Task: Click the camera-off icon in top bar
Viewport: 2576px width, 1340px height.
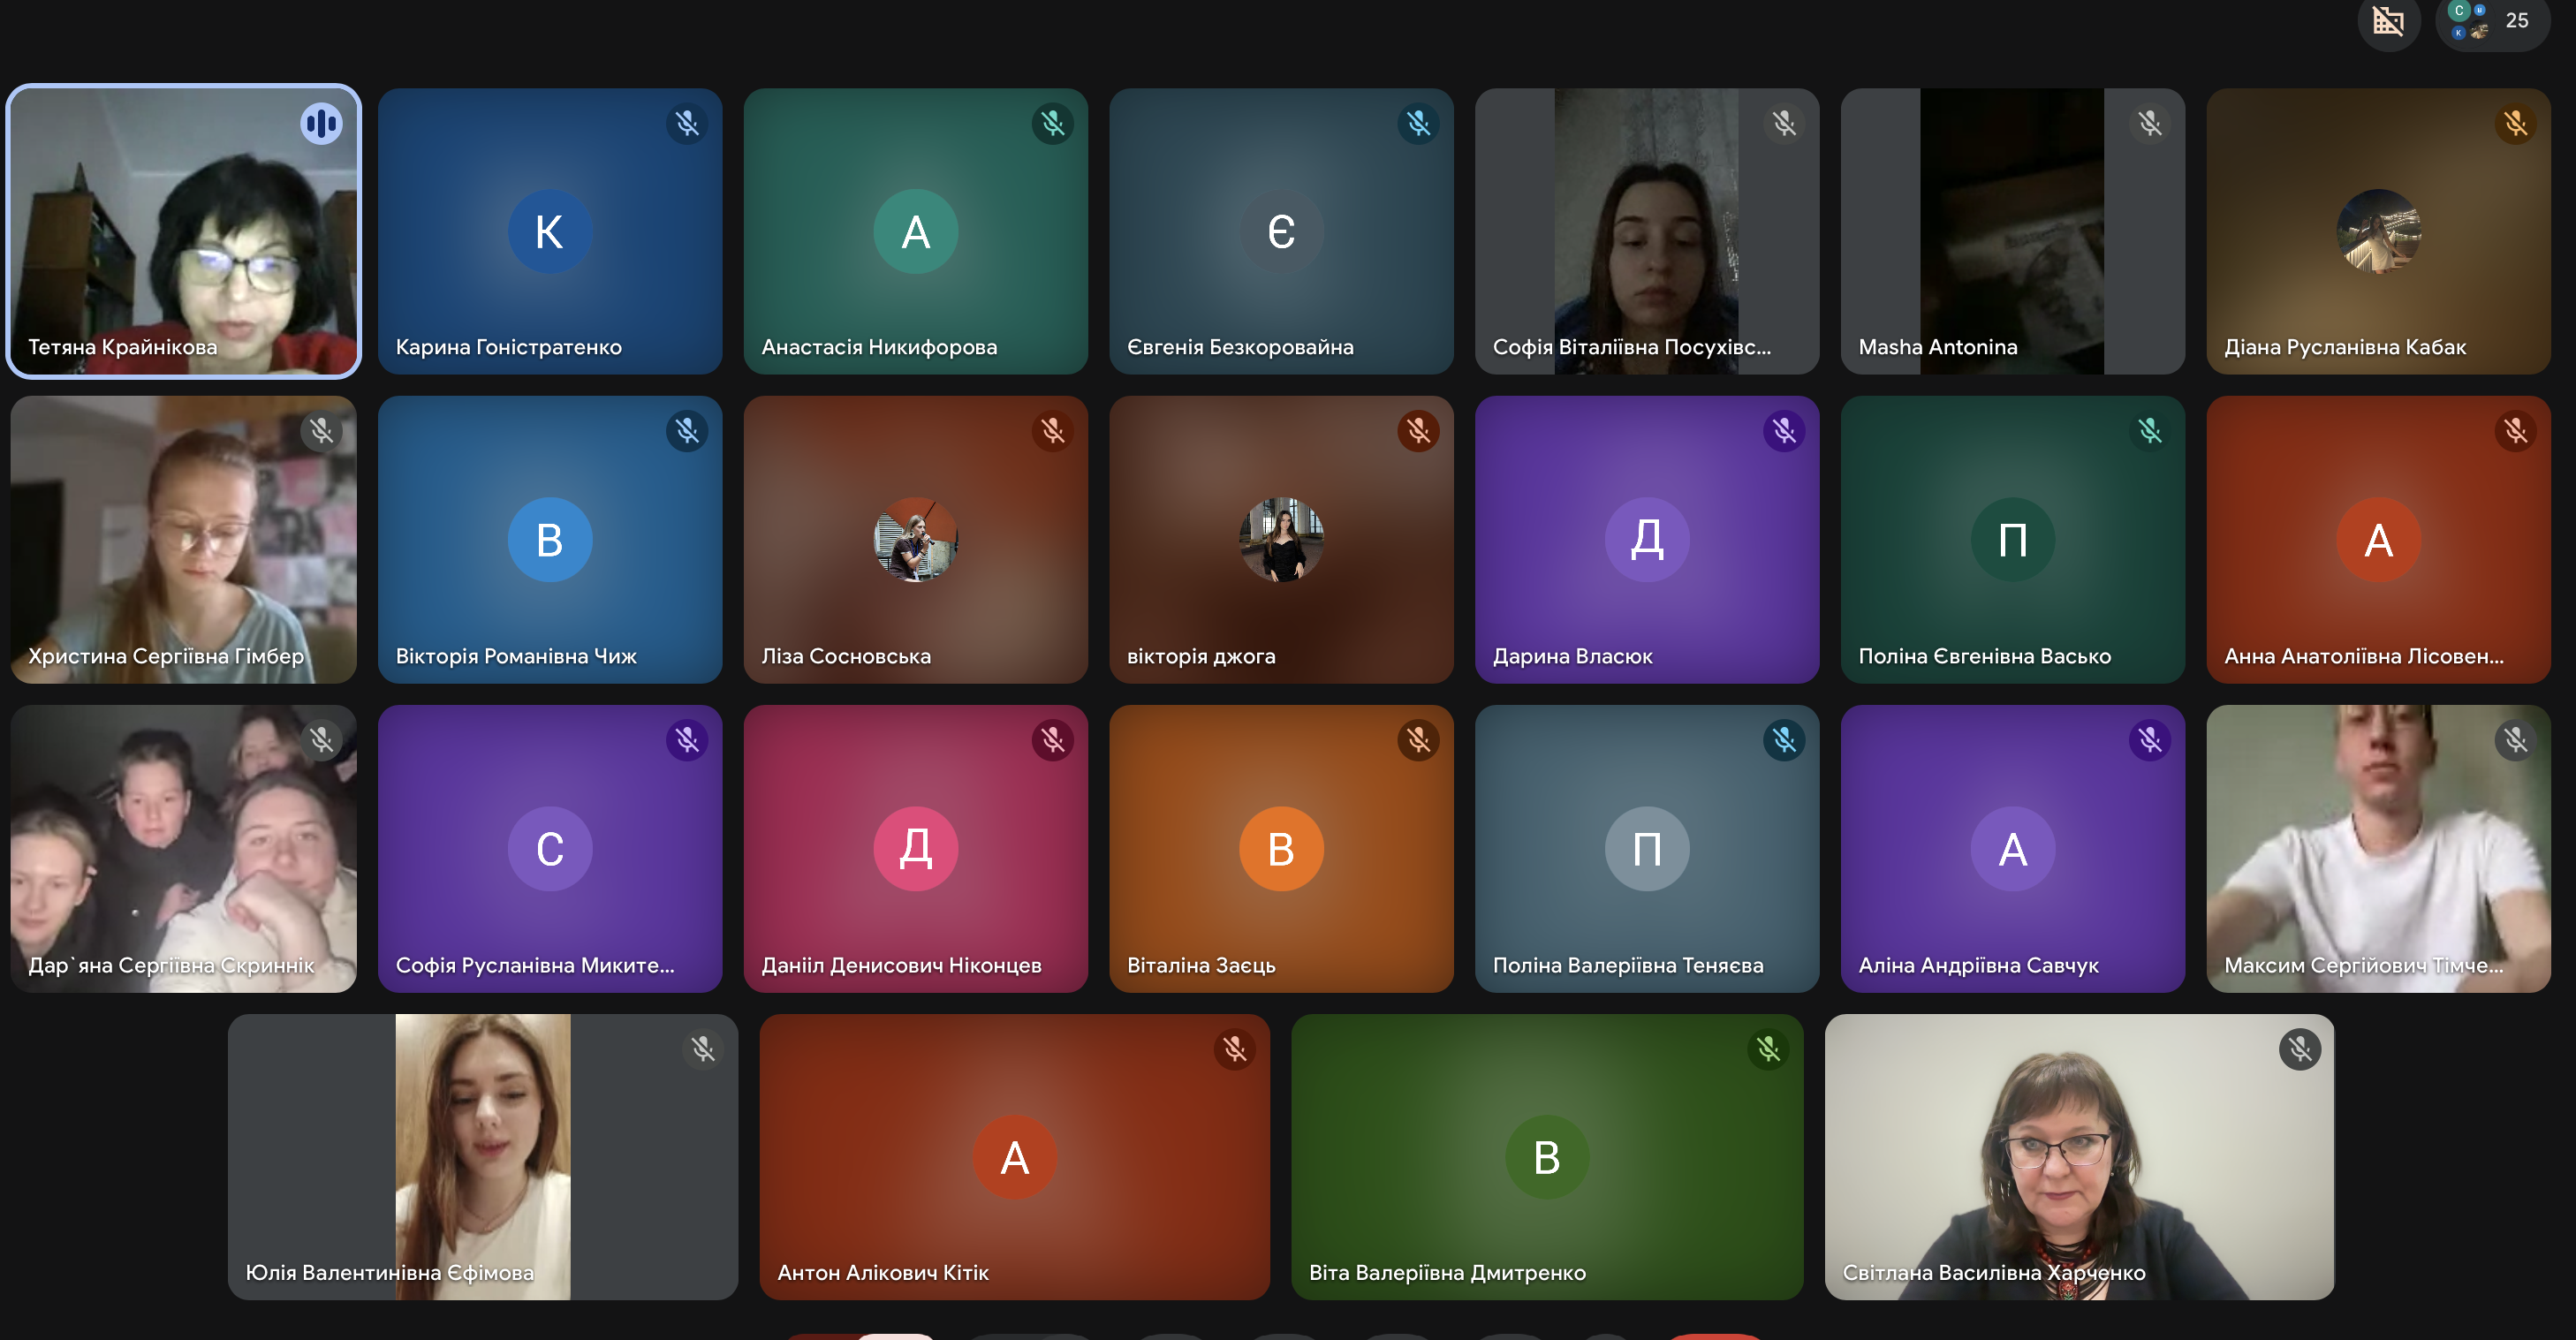Action: [2388, 21]
